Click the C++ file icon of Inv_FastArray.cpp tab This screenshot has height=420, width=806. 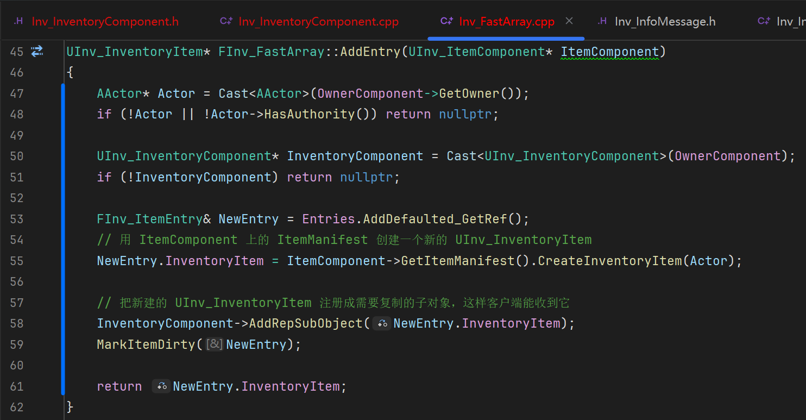(x=447, y=22)
